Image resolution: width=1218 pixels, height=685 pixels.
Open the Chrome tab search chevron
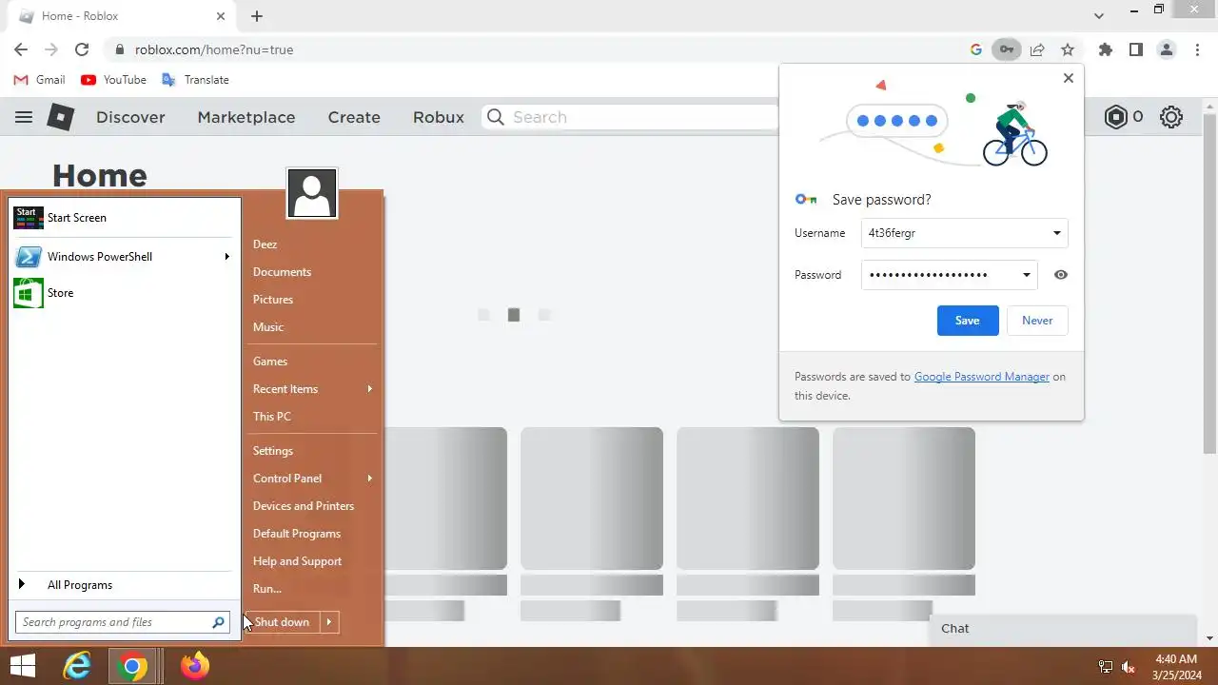coord(1099,16)
